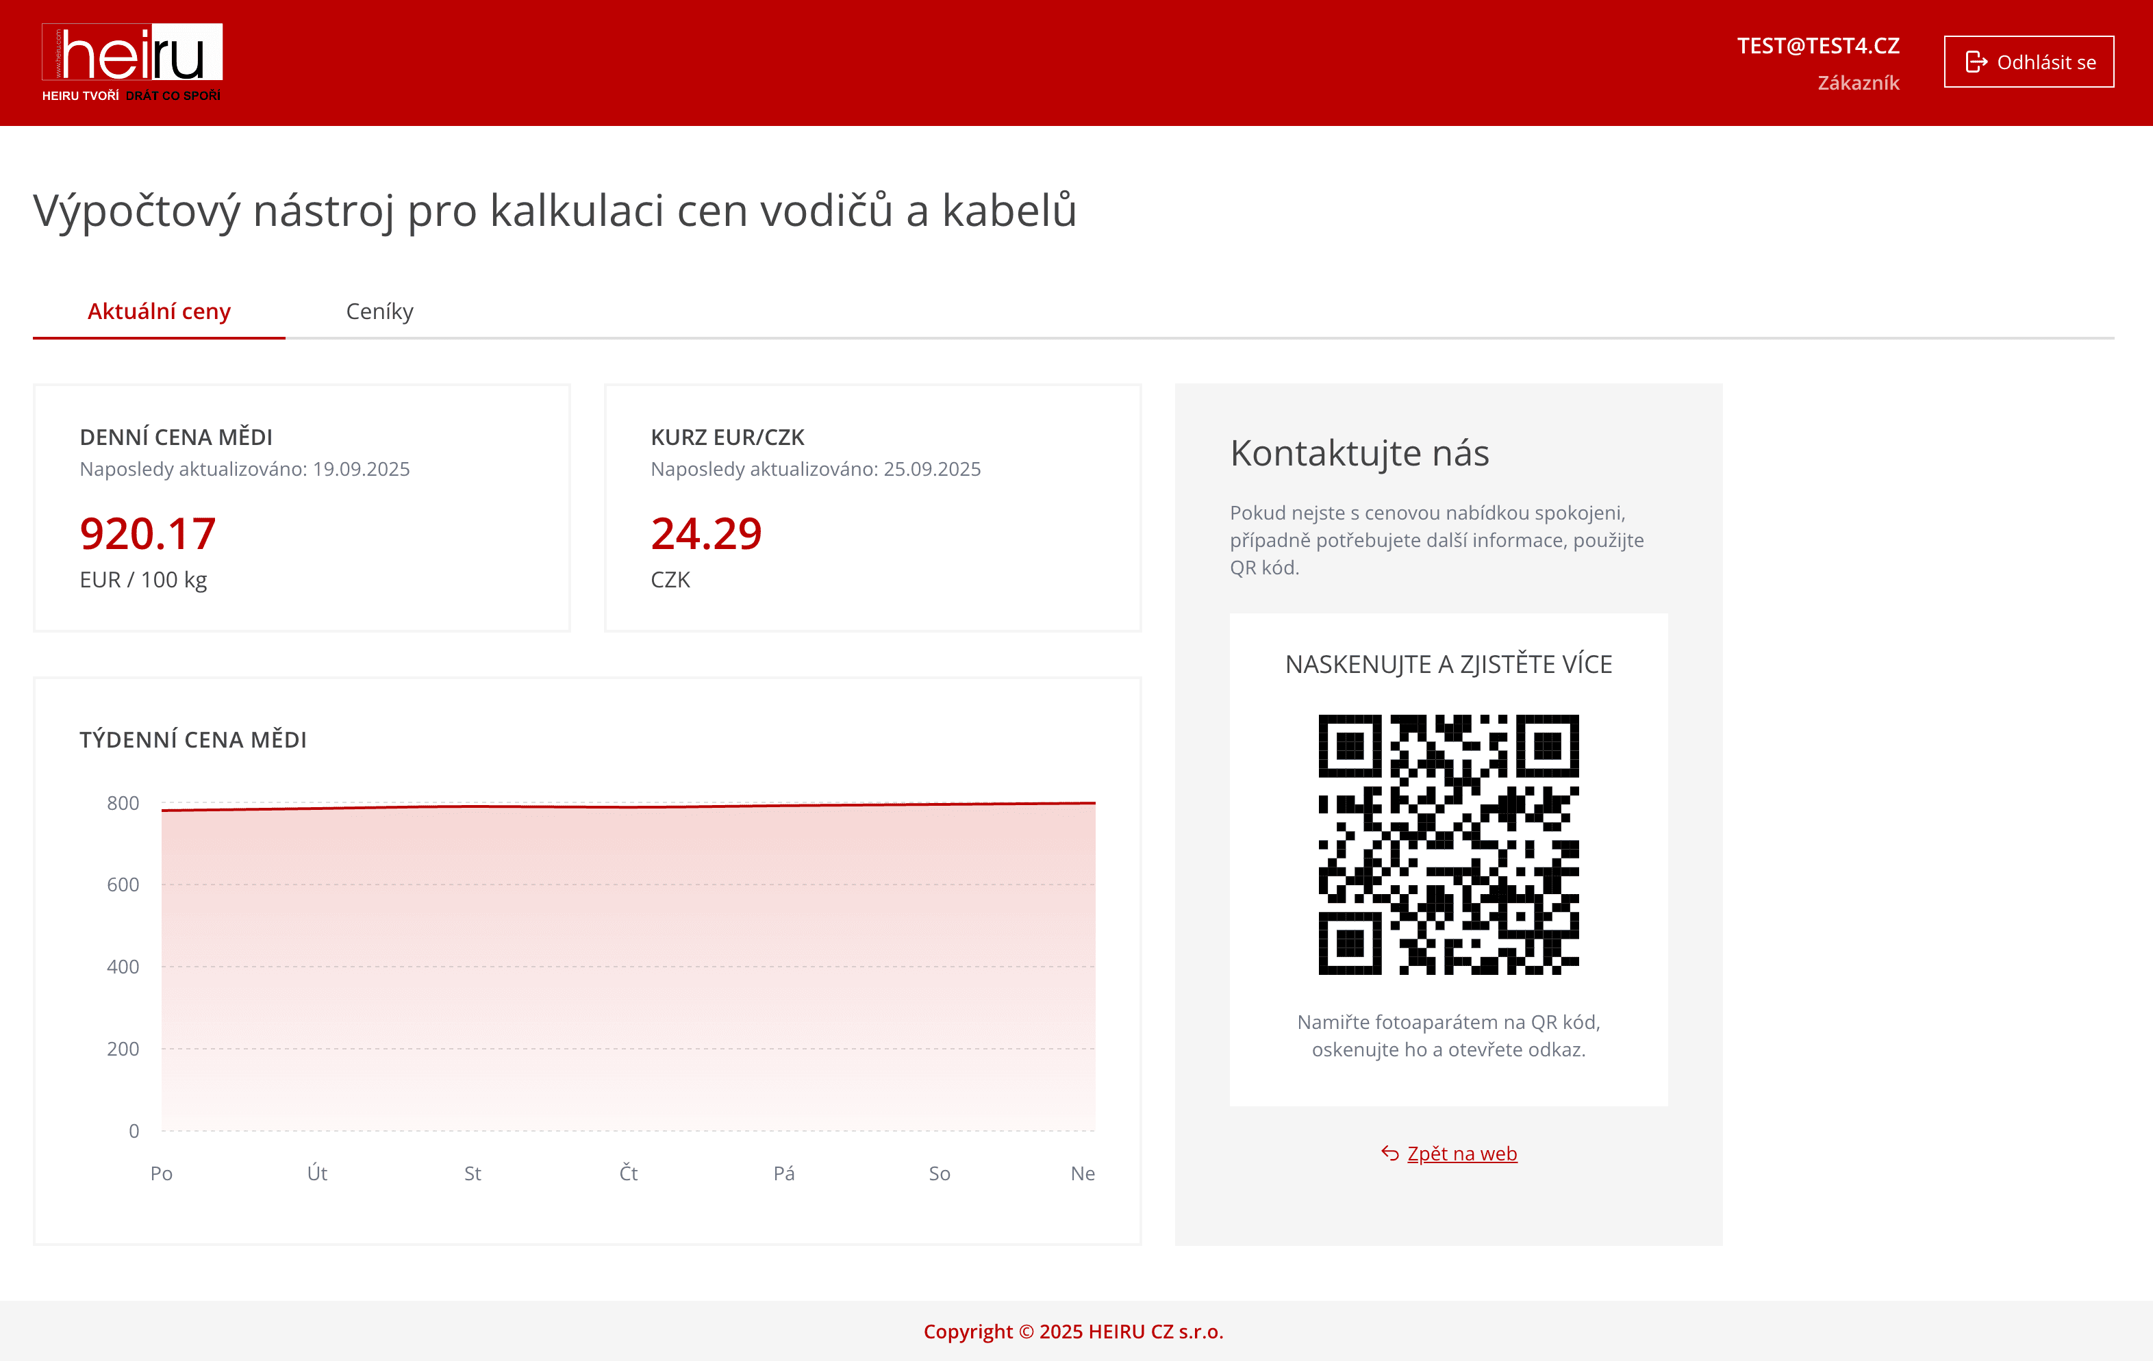The height and width of the screenshot is (1361, 2153).
Task: Click the EUR/CZK exchange rate value 24.29
Action: coord(705,533)
